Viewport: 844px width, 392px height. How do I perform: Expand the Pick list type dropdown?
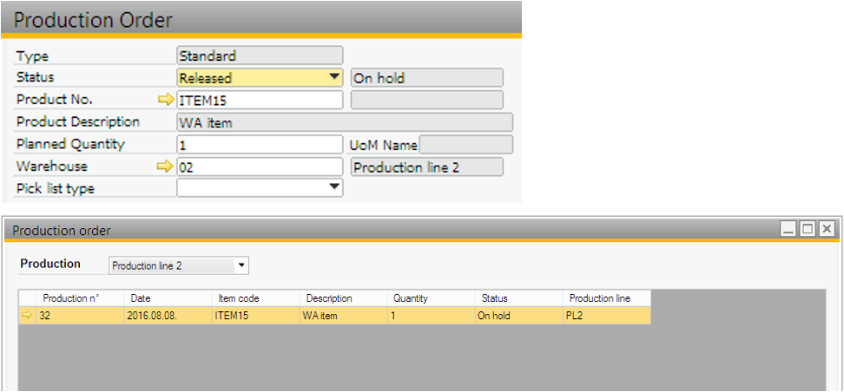pyautogui.click(x=333, y=187)
